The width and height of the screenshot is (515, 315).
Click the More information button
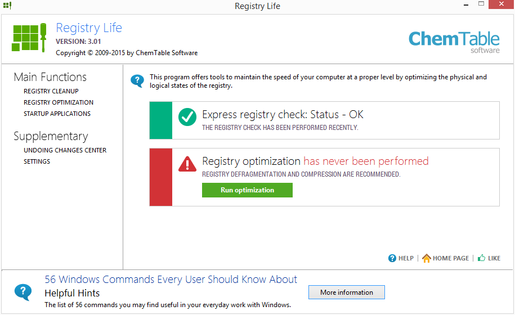[x=346, y=292]
